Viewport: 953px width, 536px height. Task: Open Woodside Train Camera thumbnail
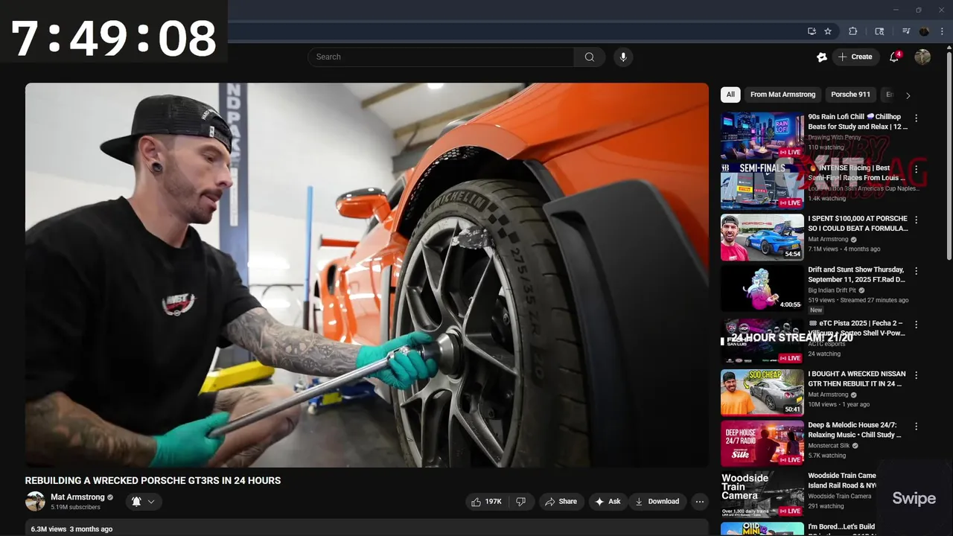coord(762,494)
